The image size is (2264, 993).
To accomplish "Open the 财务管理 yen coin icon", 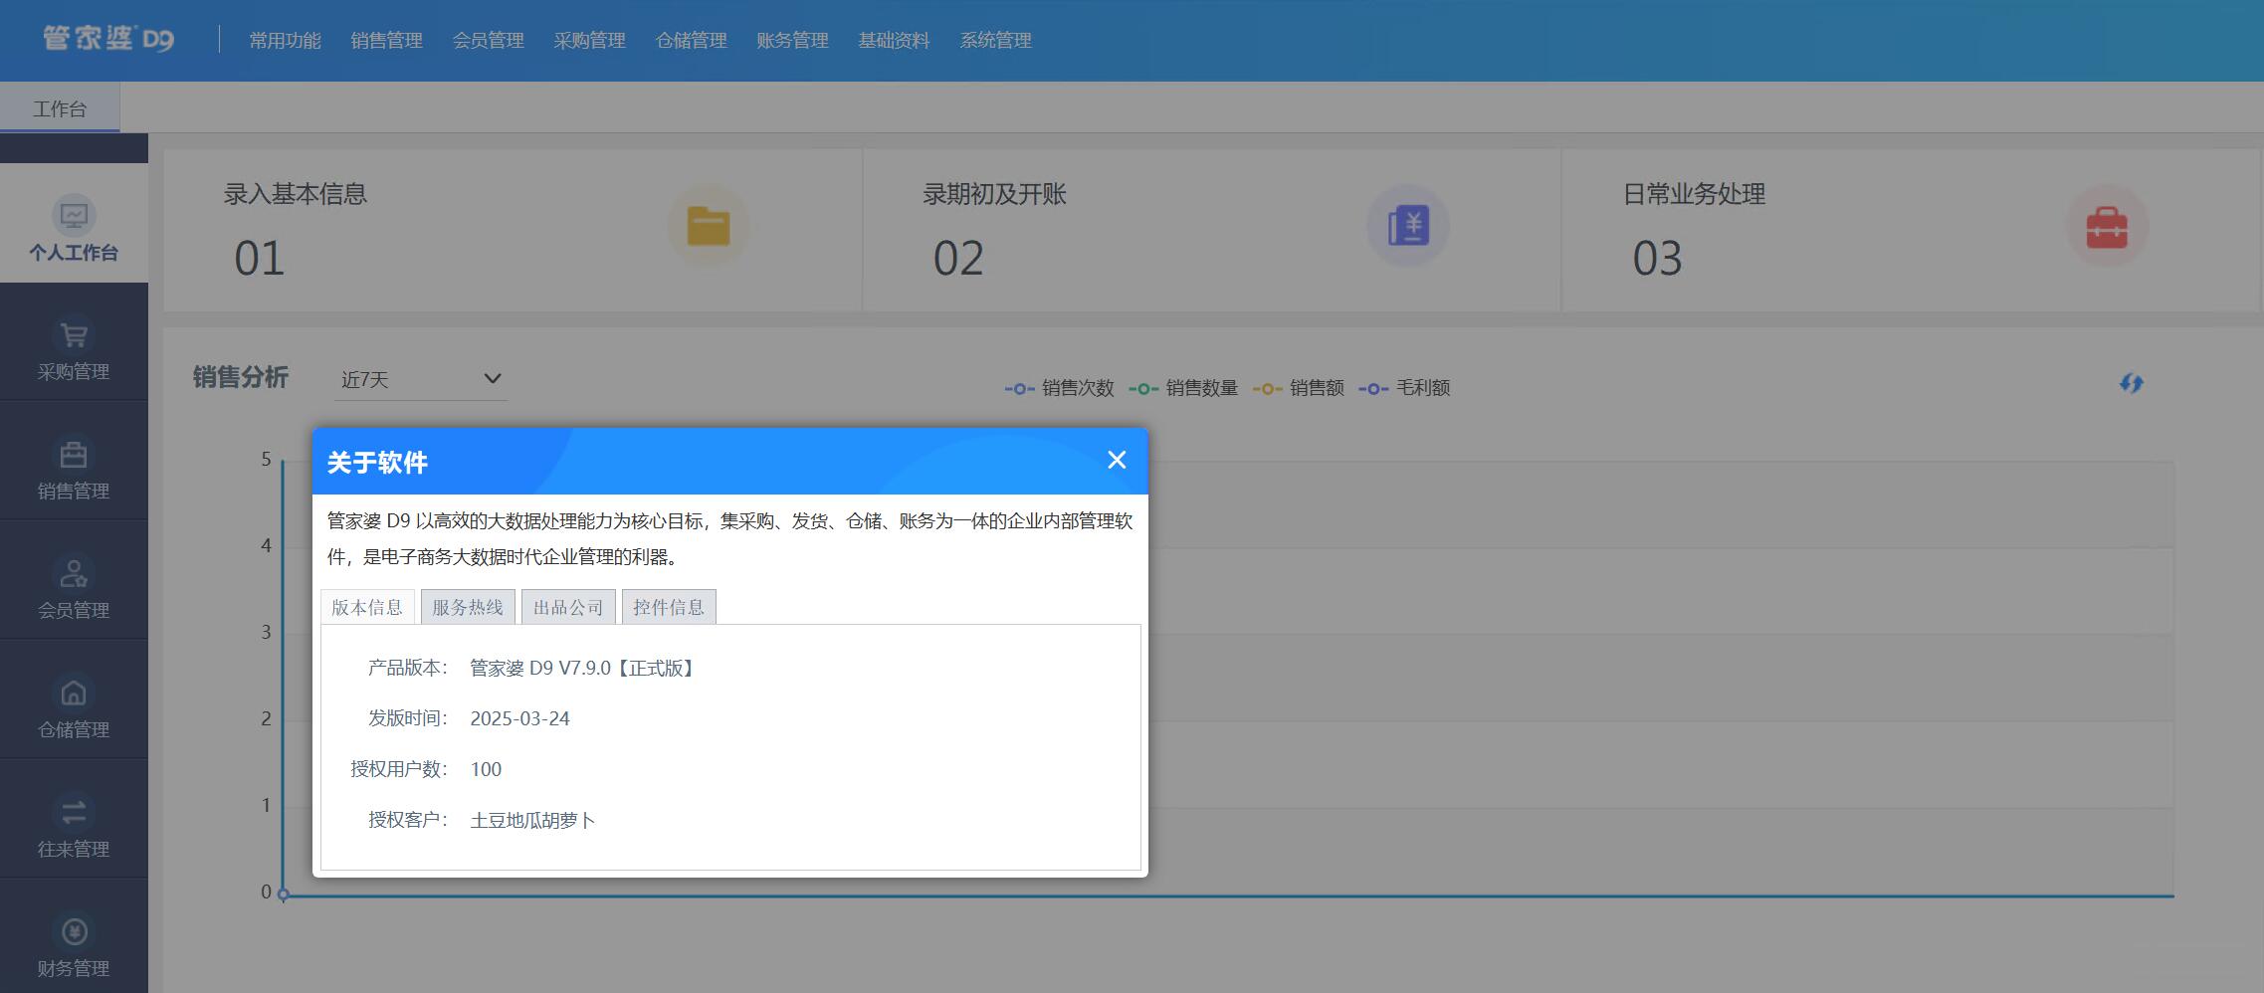I will point(74,931).
